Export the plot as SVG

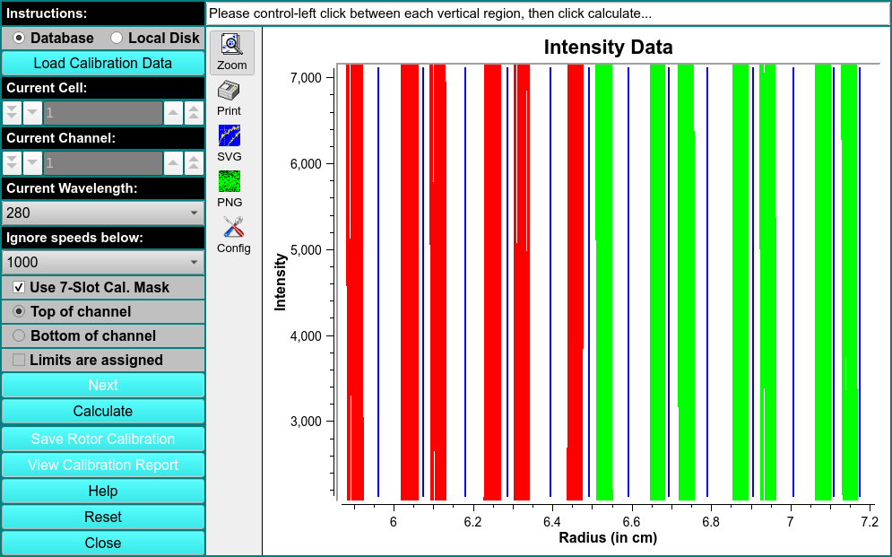229,144
